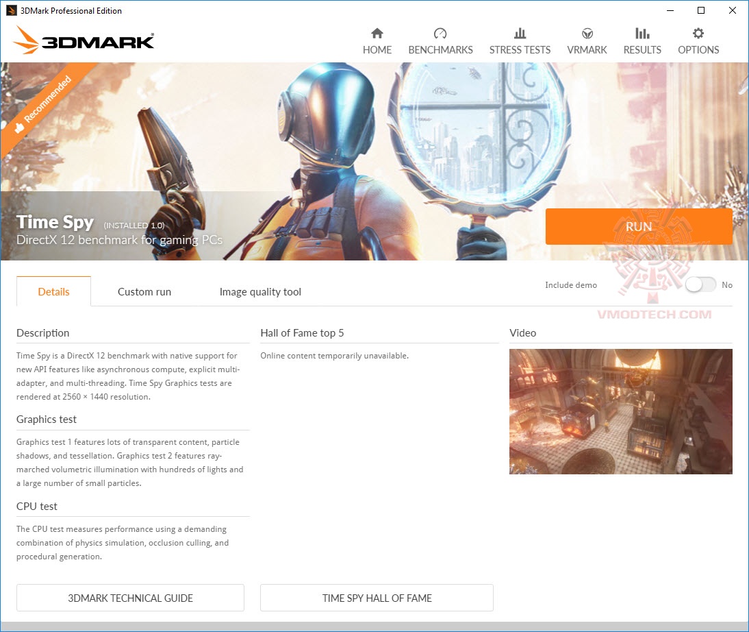Screen dimensions: 749x632
Task: Open the 3DMark Technical Guide
Action: [x=130, y=598]
